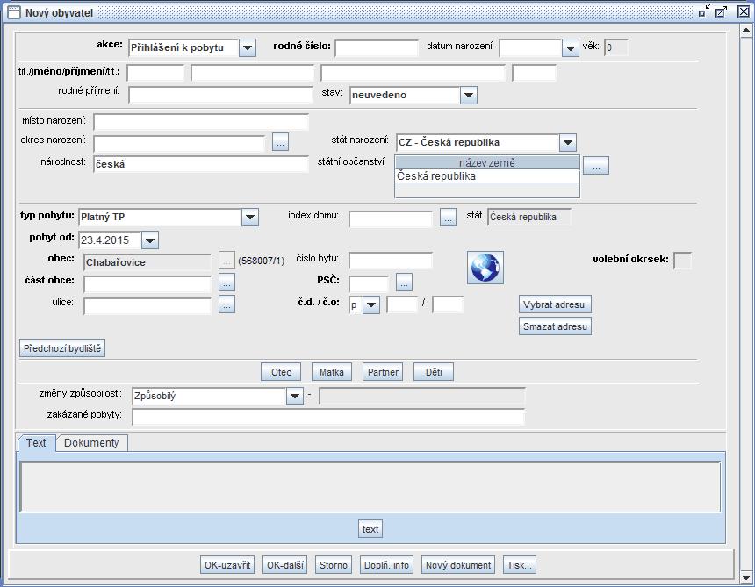This screenshot has width=755, height=587.
Task: Open Děti dialog
Action: click(x=434, y=372)
